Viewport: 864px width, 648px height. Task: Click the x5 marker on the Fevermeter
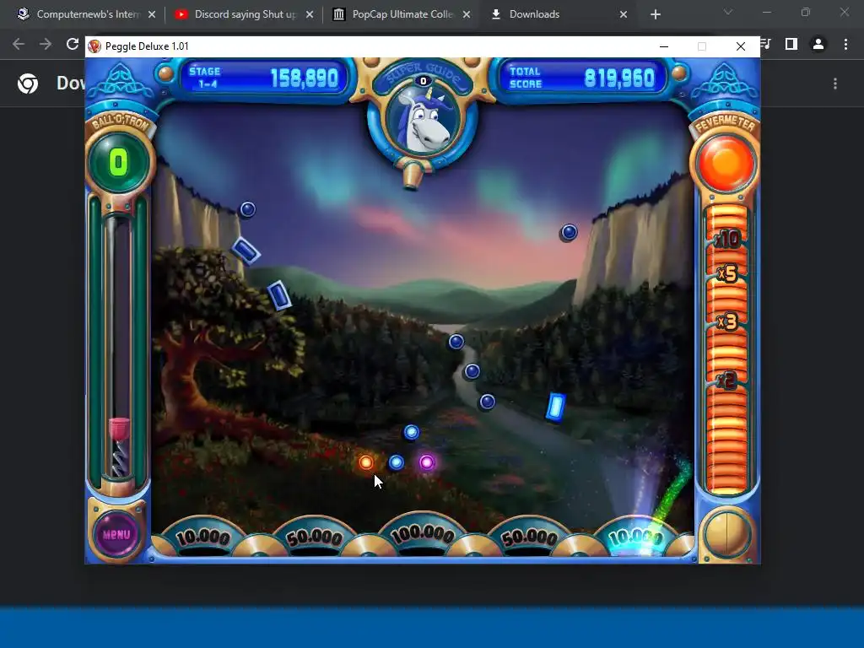point(727,273)
